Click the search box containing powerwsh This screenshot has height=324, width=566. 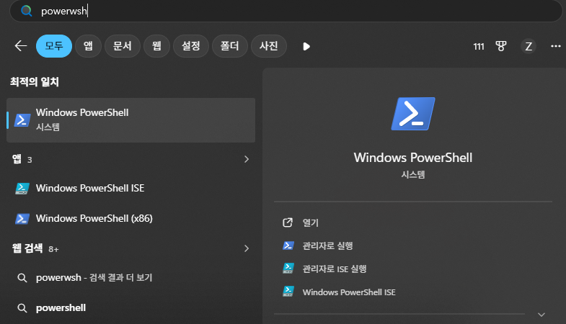point(288,12)
